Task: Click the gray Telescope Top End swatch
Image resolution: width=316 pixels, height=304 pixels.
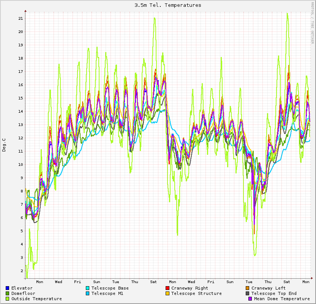Action: coord(248,293)
